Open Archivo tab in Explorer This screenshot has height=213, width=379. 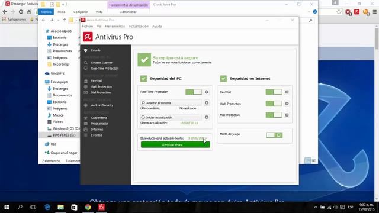[x=46, y=12]
